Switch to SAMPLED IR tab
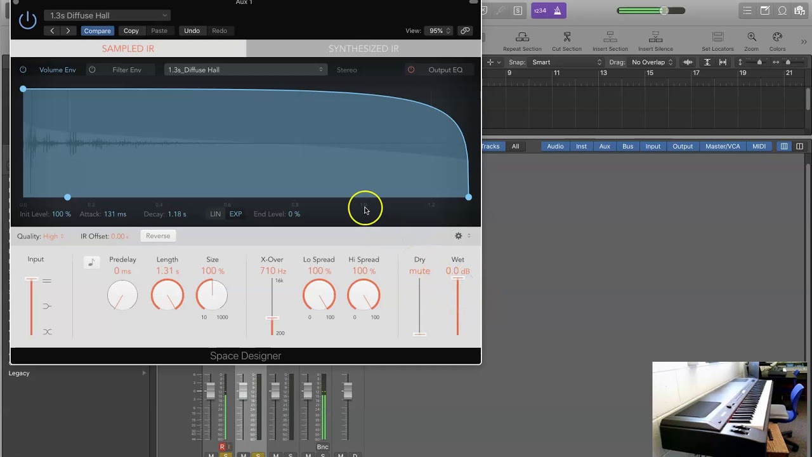Viewport: 812px width, 457px height. click(128, 49)
